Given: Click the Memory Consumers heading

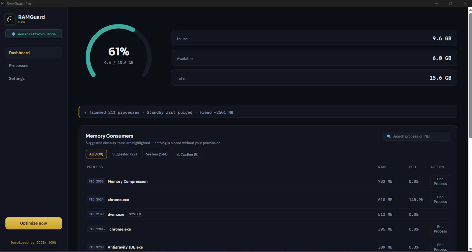Looking at the screenshot, I should tap(109, 136).
